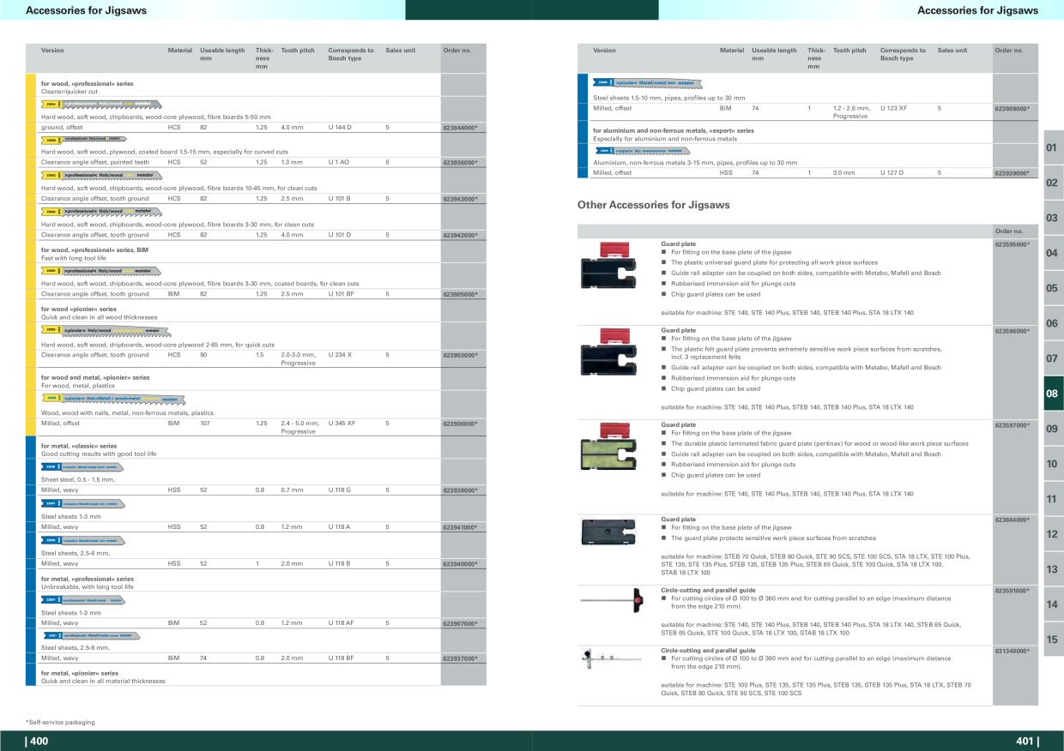Viewport: 1064px width, 751px height.
Task: Click classic metal blade image above 623938000
Action: tap(82, 467)
